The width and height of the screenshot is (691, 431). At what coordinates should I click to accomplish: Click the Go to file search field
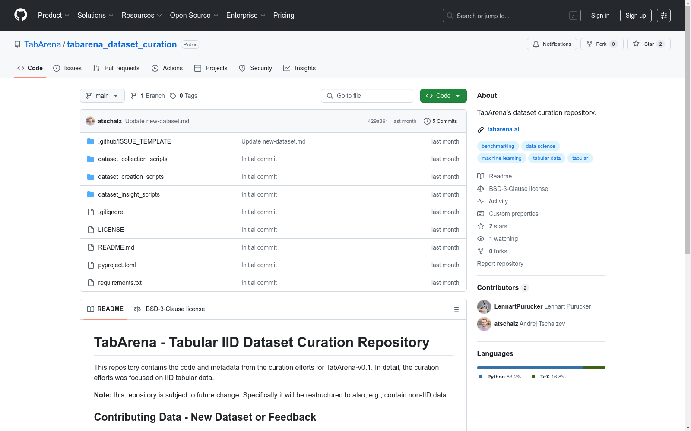367,96
